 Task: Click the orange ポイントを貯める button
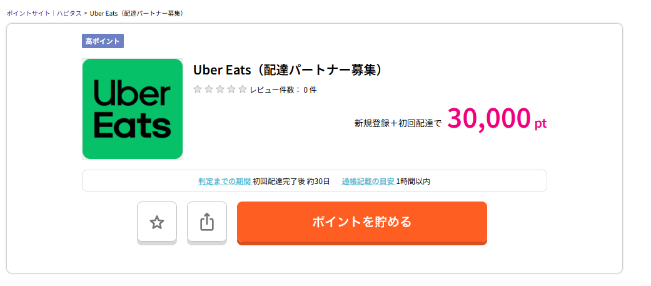coord(361,222)
